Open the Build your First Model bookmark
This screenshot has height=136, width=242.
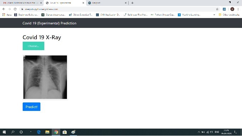coord(135,15)
